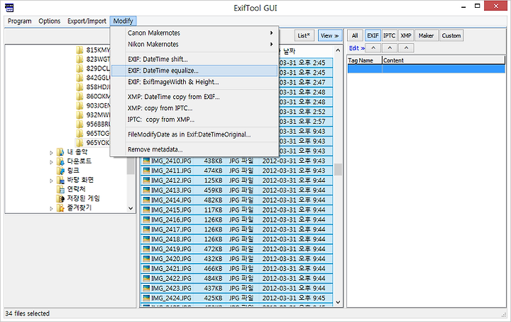
Task: Expand the Nikon Makernotes submenu
Action: point(194,44)
